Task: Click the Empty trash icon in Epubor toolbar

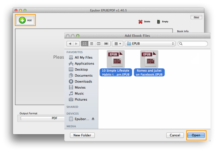Action: [158, 22]
